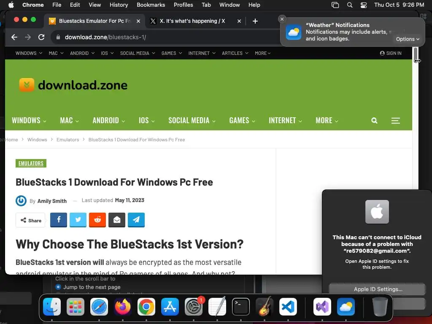Open Options dropdown in Weather notification

(x=408, y=39)
